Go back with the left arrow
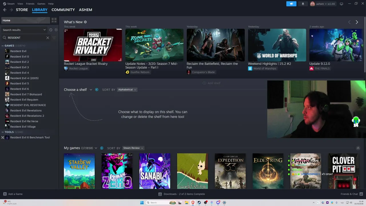This screenshot has height=206, width=366. [x=5, y=10]
